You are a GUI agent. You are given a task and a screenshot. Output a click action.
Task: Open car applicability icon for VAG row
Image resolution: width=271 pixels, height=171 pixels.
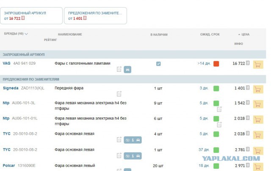(x=127, y=70)
